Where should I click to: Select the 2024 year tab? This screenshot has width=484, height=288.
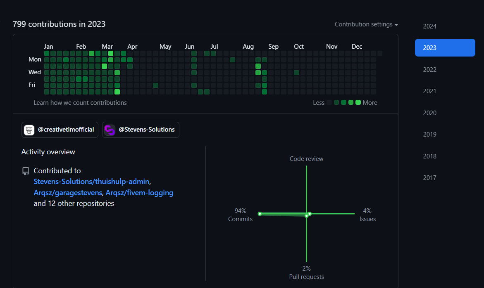pos(429,26)
